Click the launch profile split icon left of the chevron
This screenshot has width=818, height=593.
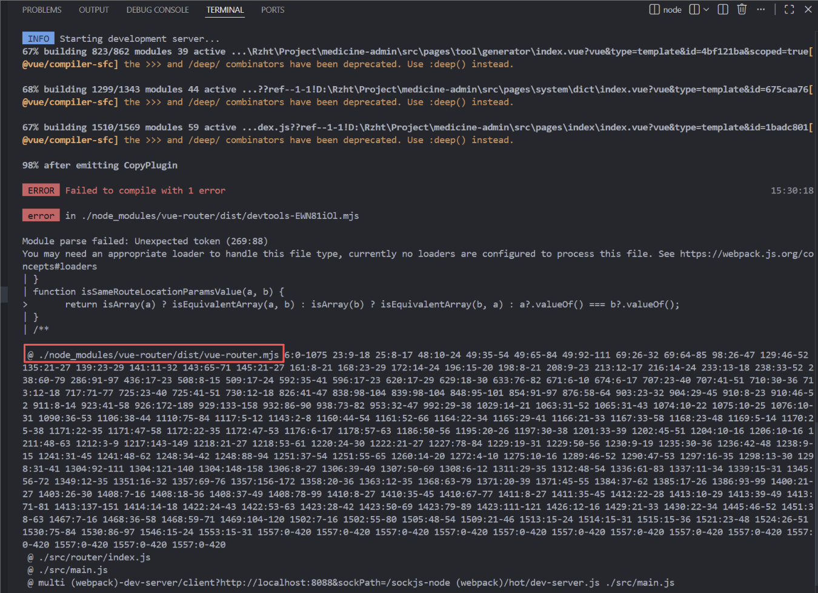tap(694, 9)
